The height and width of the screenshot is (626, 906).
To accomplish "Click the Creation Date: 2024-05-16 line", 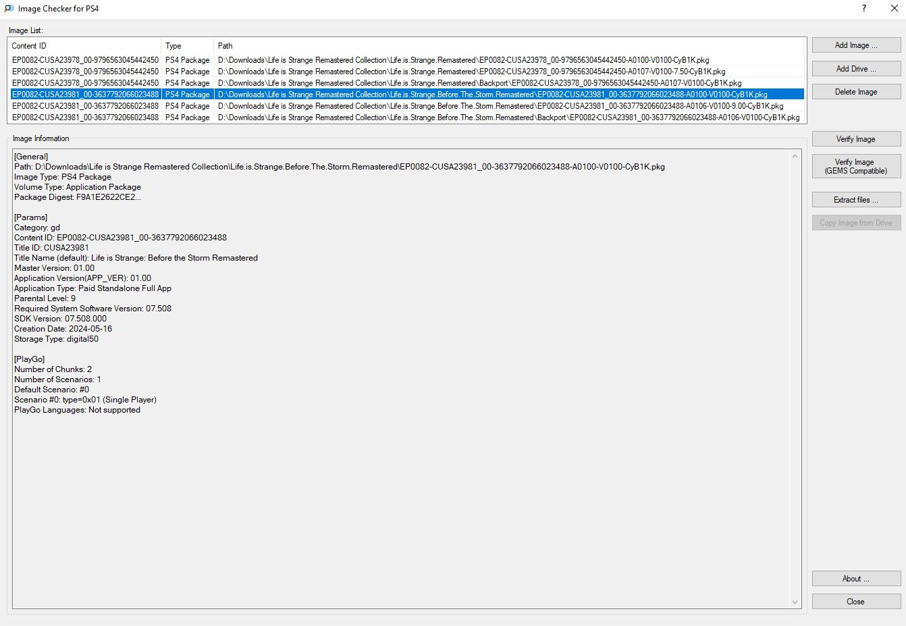I will pyautogui.click(x=63, y=329).
